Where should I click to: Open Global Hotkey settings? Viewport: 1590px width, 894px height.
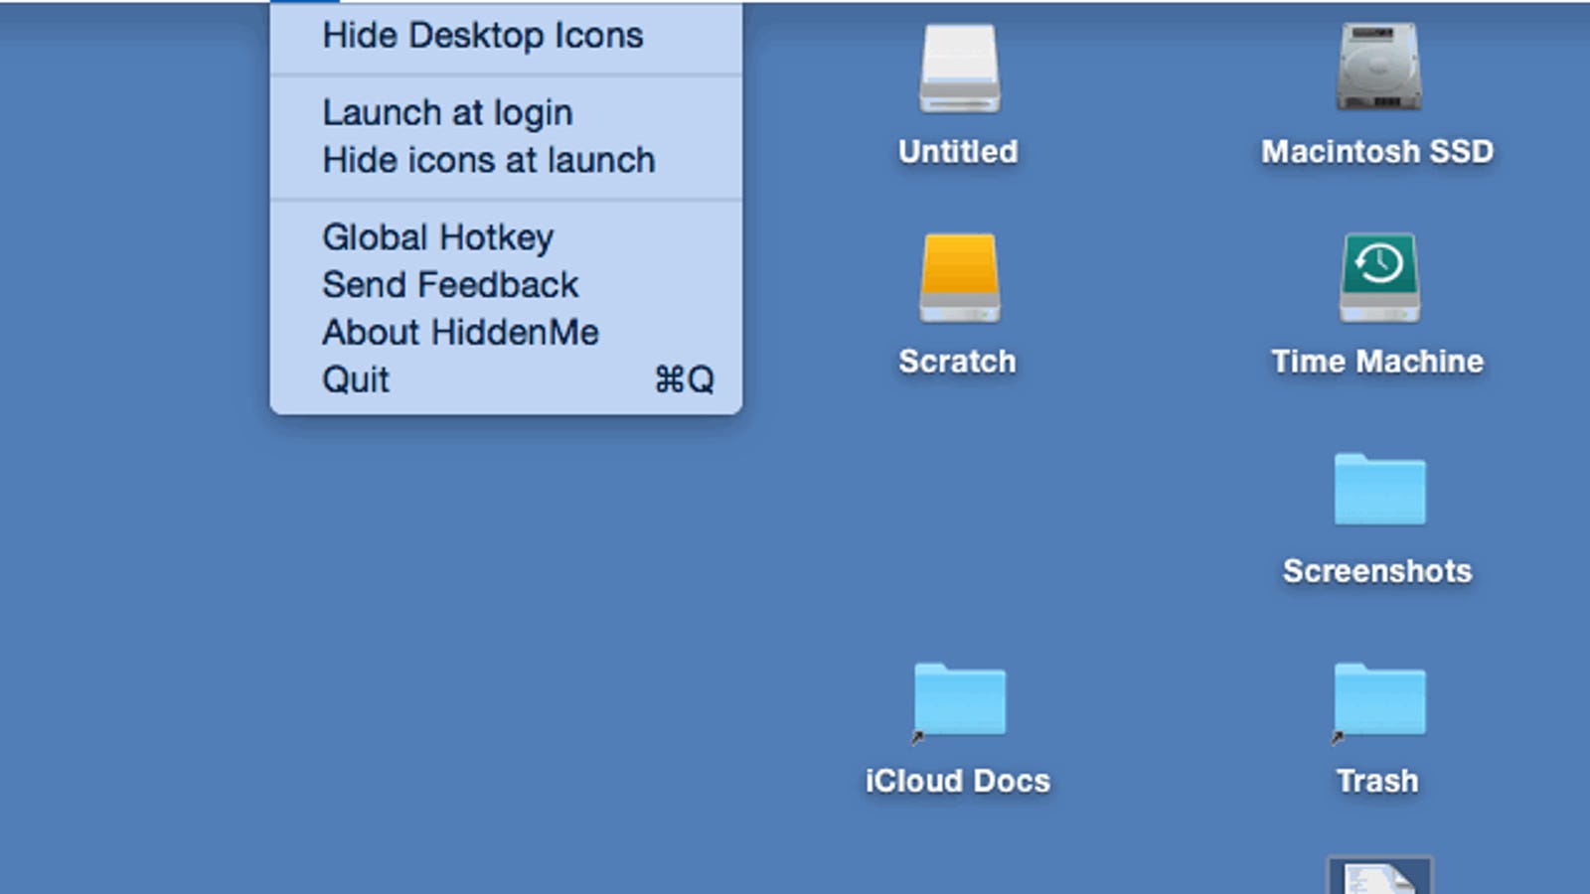[x=506, y=237]
